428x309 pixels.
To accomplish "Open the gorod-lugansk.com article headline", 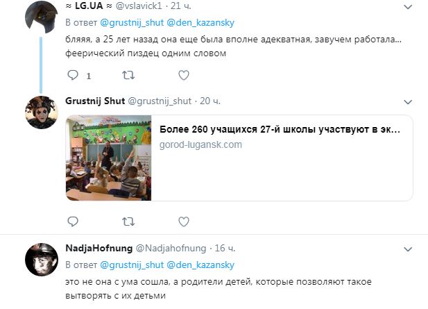I will (280, 129).
